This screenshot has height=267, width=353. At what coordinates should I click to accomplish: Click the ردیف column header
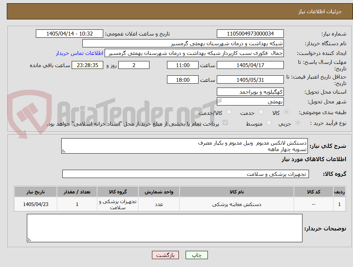(339, 192)
